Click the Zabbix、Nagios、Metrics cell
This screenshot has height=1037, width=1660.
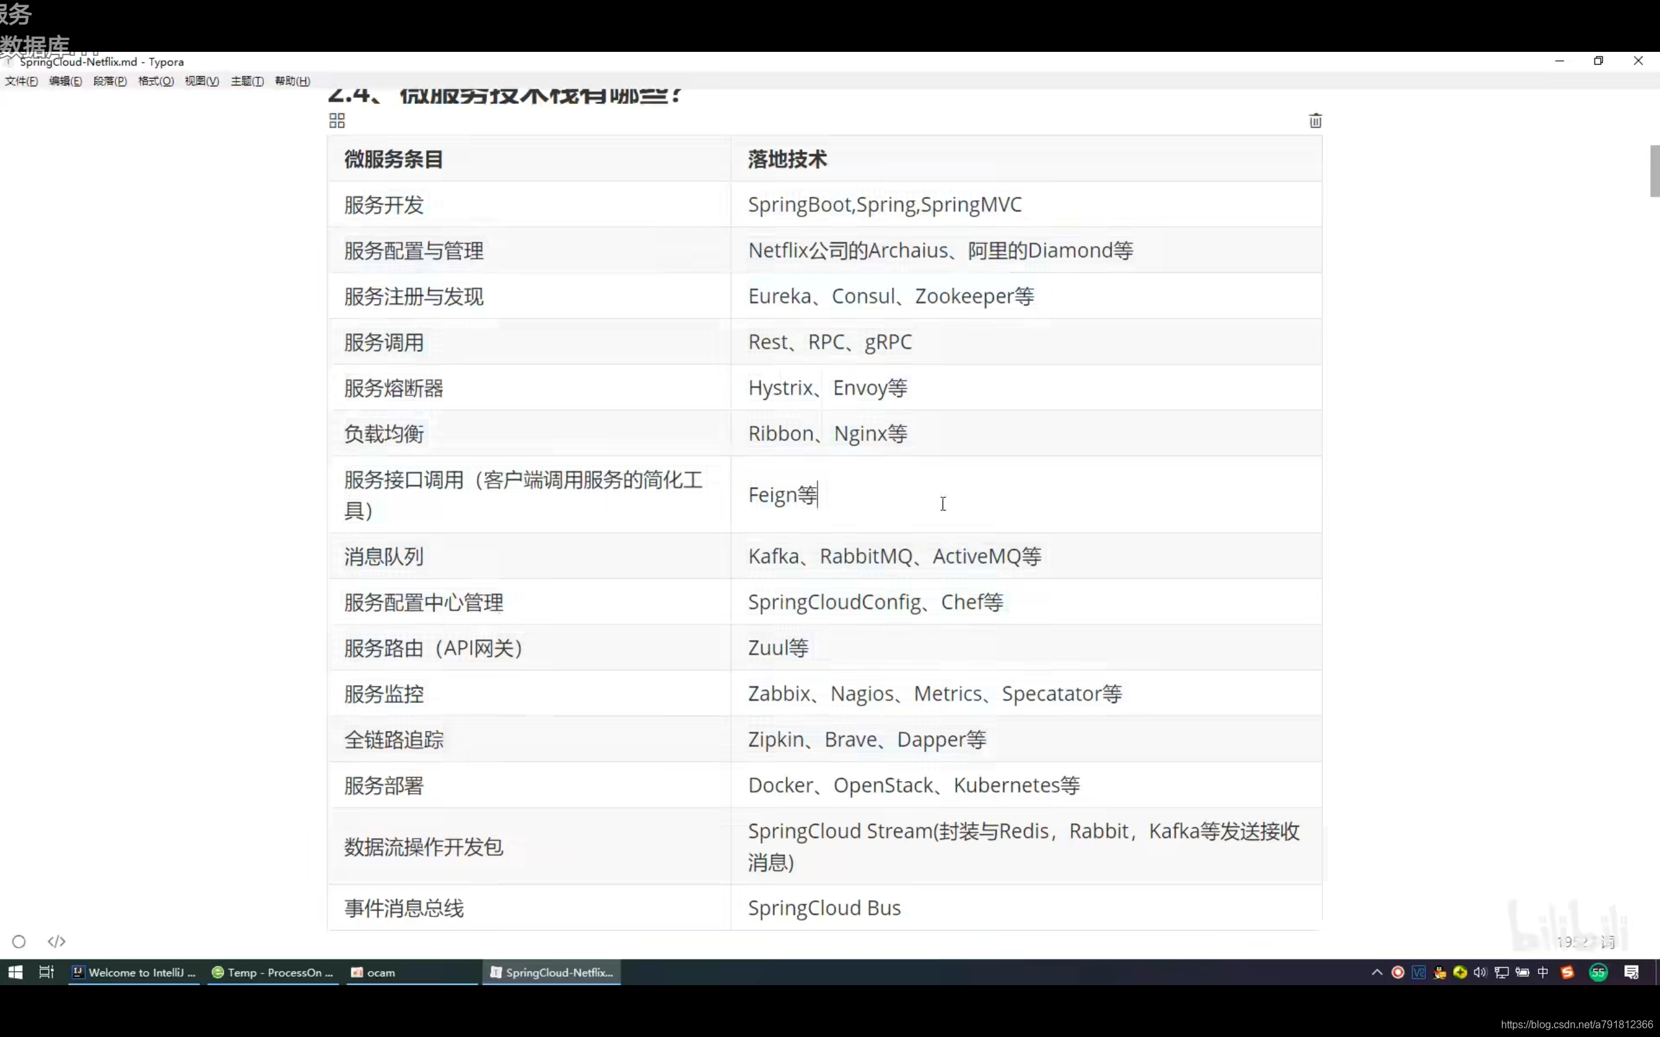click(x=1026, y=693)
